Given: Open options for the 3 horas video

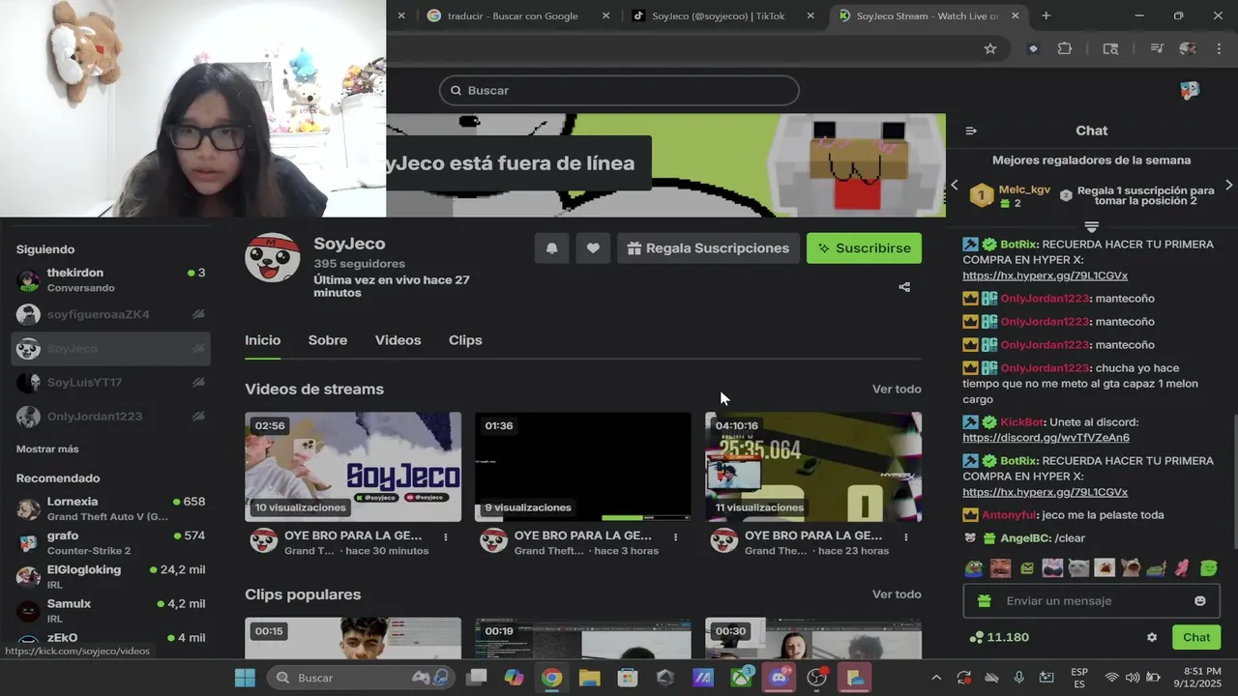Looking at the screenshot, I should pyautogui.click(x=676, y=536).
